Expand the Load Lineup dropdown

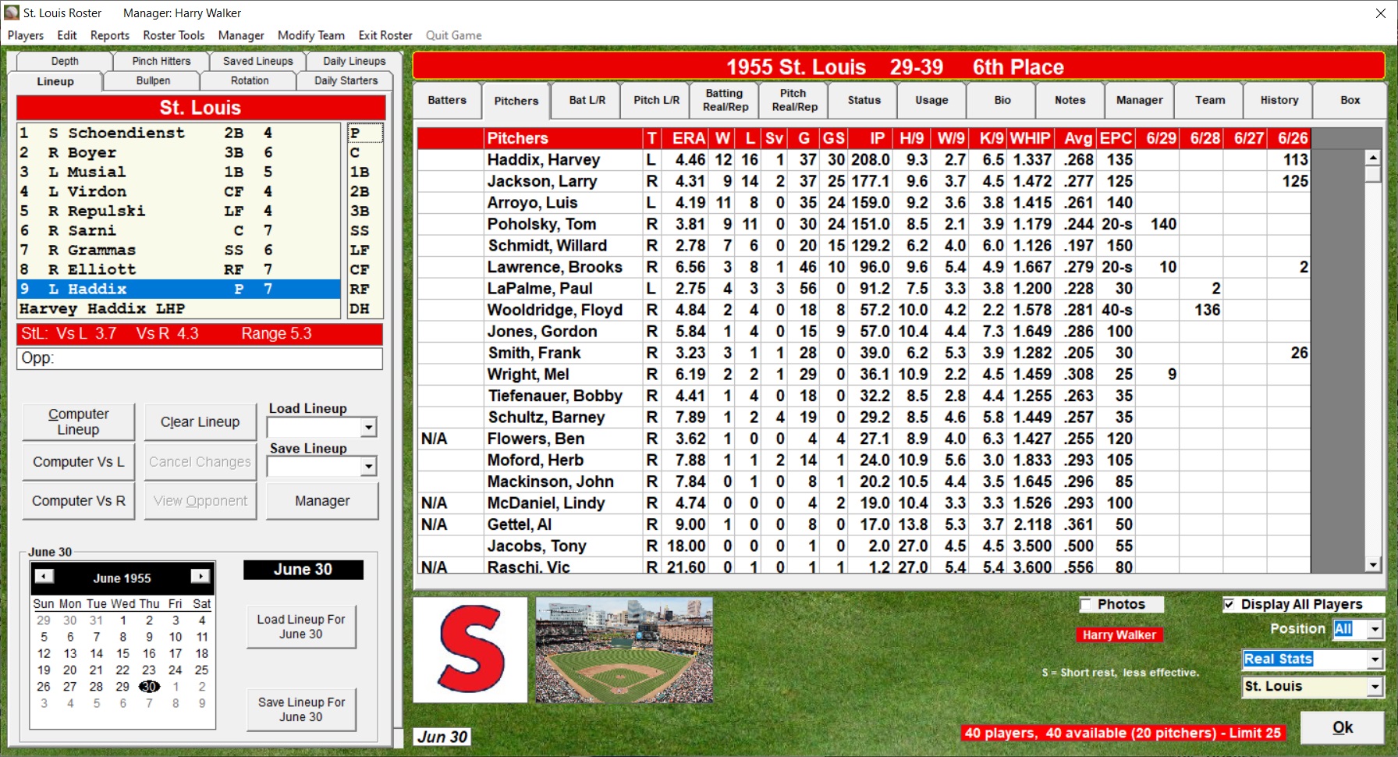[368, 428]
